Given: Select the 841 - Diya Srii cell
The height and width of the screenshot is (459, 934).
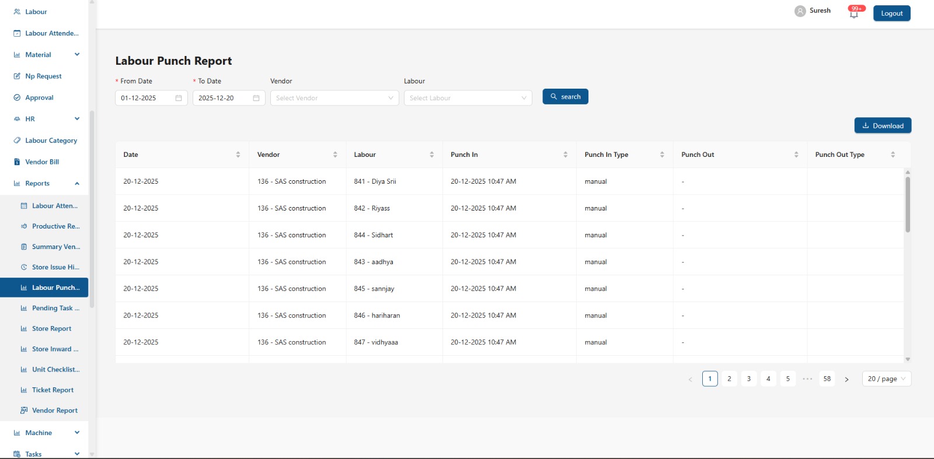Looking at the screenshot, I should tap(394, 181).
